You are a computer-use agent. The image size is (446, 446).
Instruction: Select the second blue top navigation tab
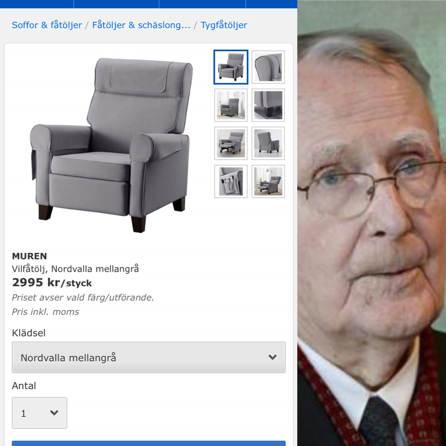(x=116, y=4)
